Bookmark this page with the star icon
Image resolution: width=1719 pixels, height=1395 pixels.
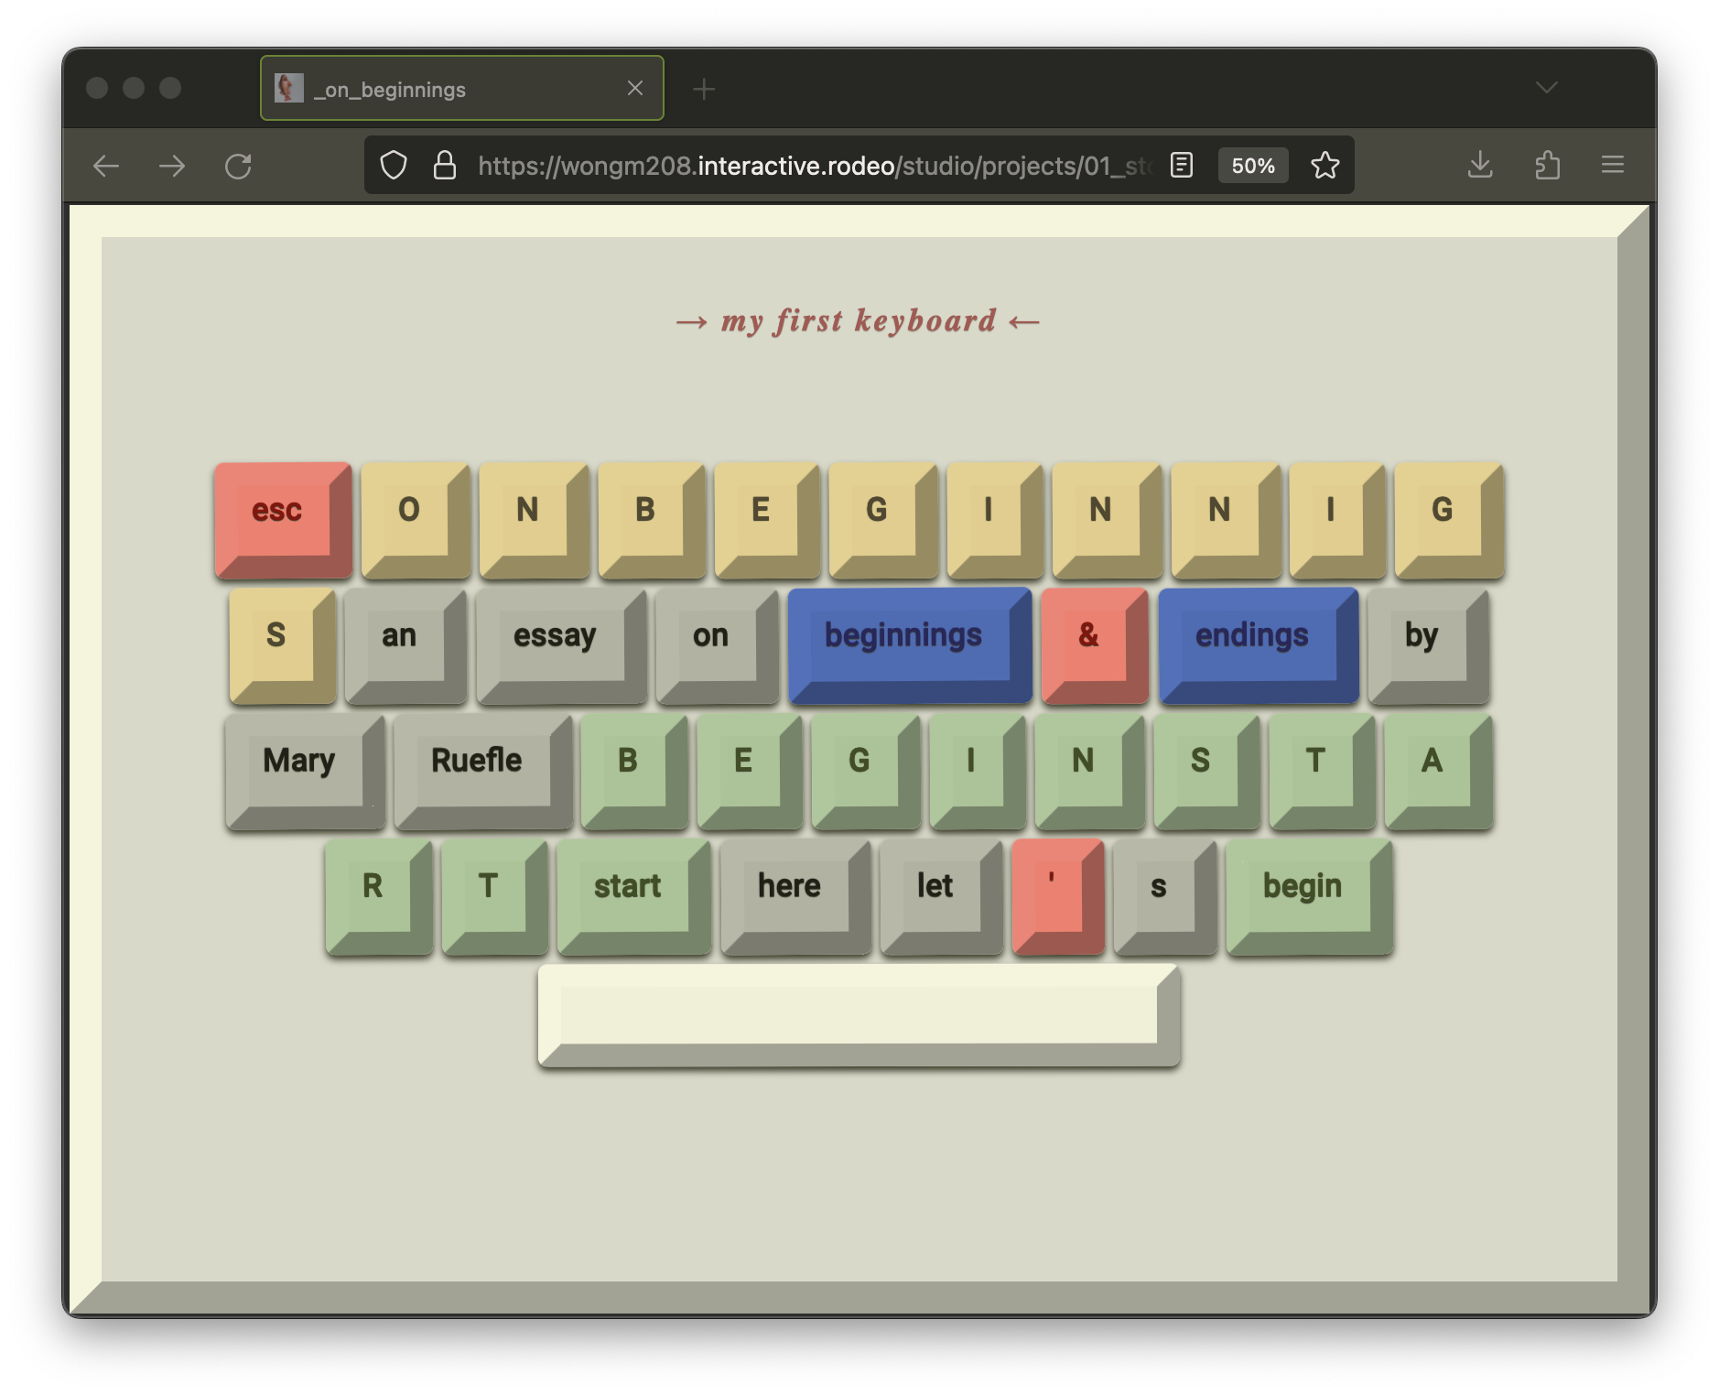(1324, 166)
